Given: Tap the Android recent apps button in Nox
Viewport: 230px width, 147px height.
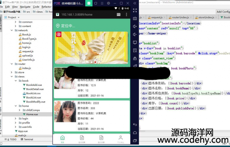Looking at the screenshot, I should (135, 141).
